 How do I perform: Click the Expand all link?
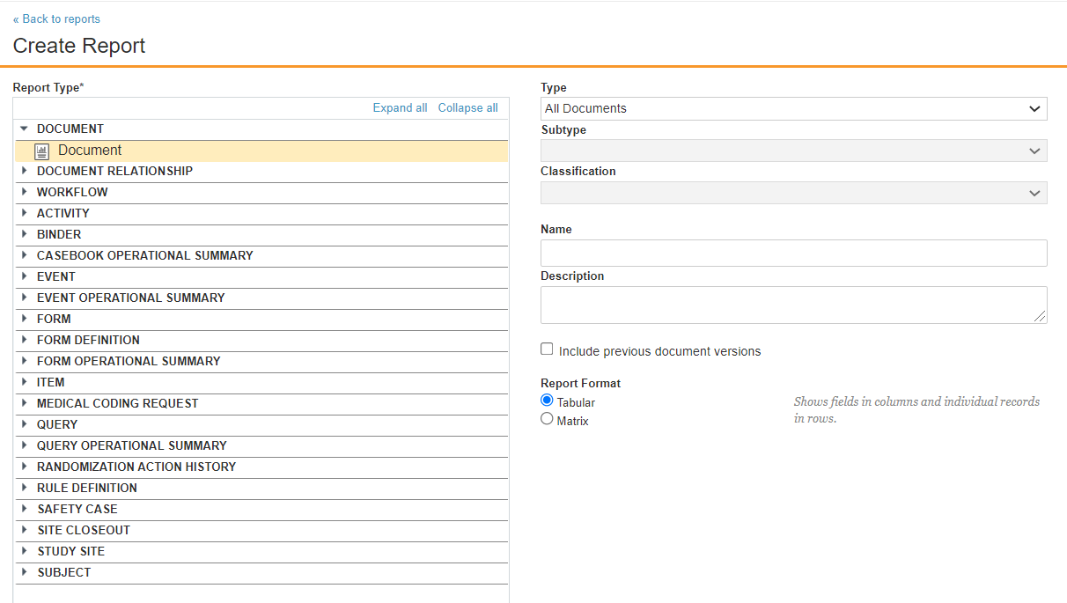click(x=400, y=107)
